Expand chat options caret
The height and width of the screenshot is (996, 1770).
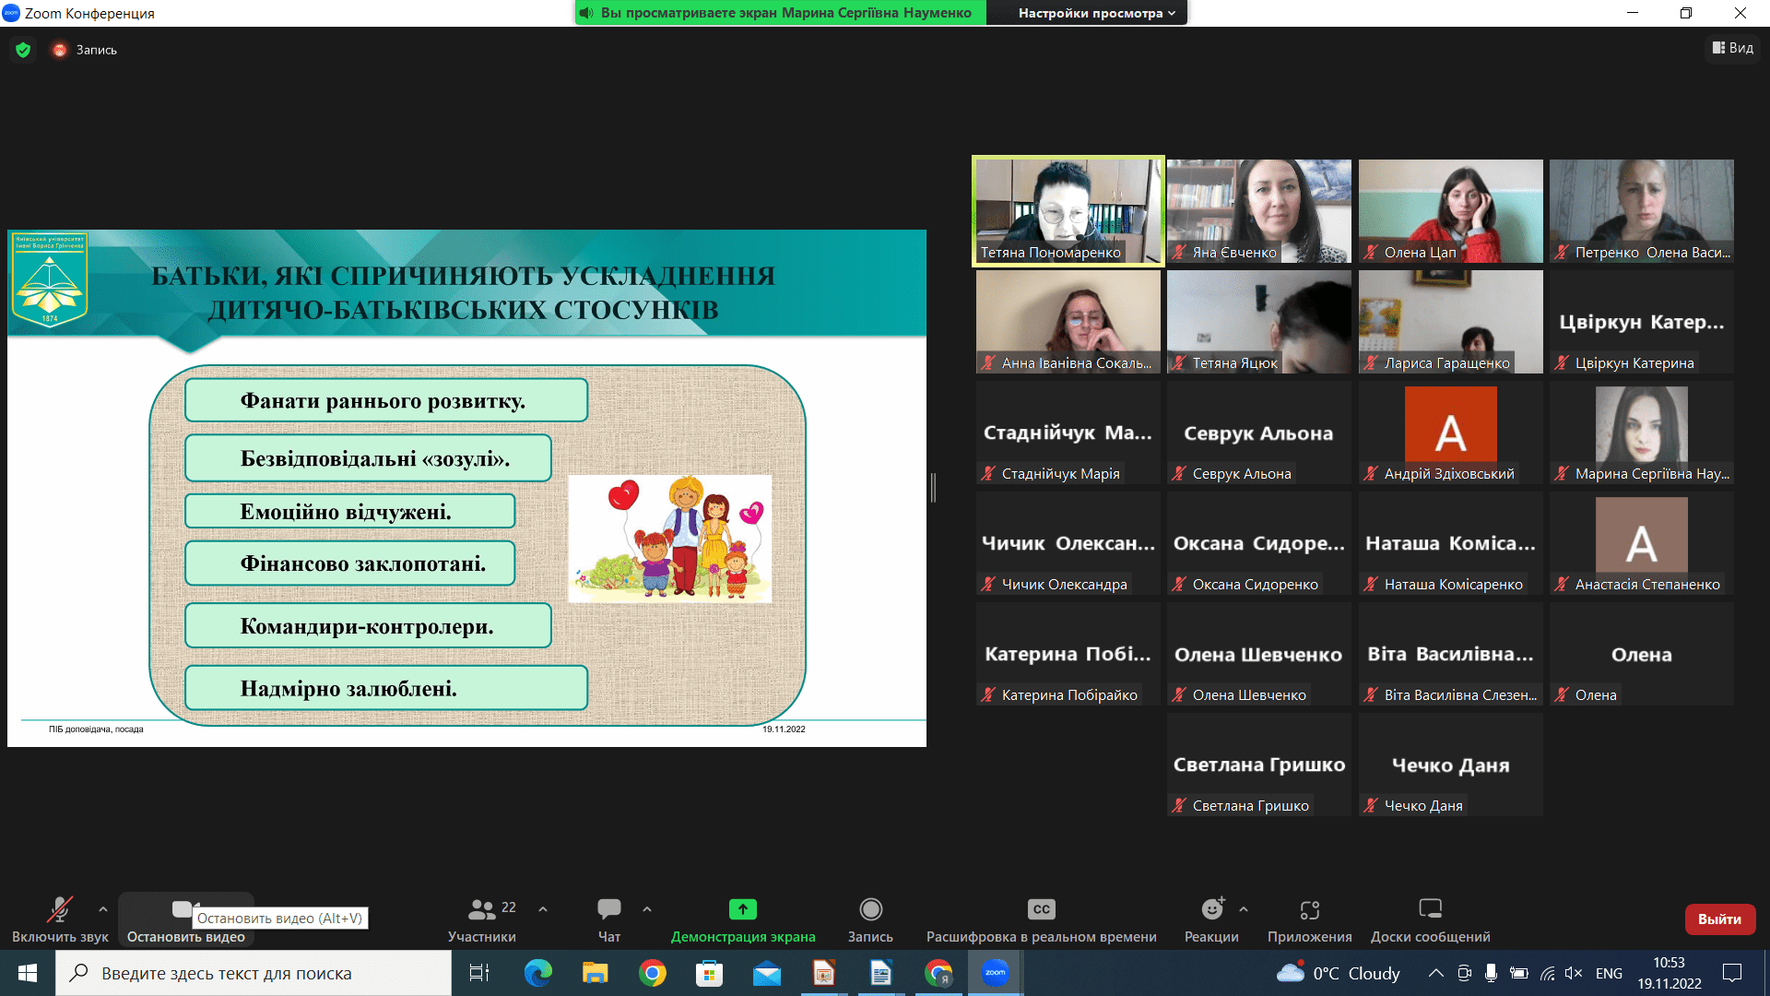click(647, 909)
